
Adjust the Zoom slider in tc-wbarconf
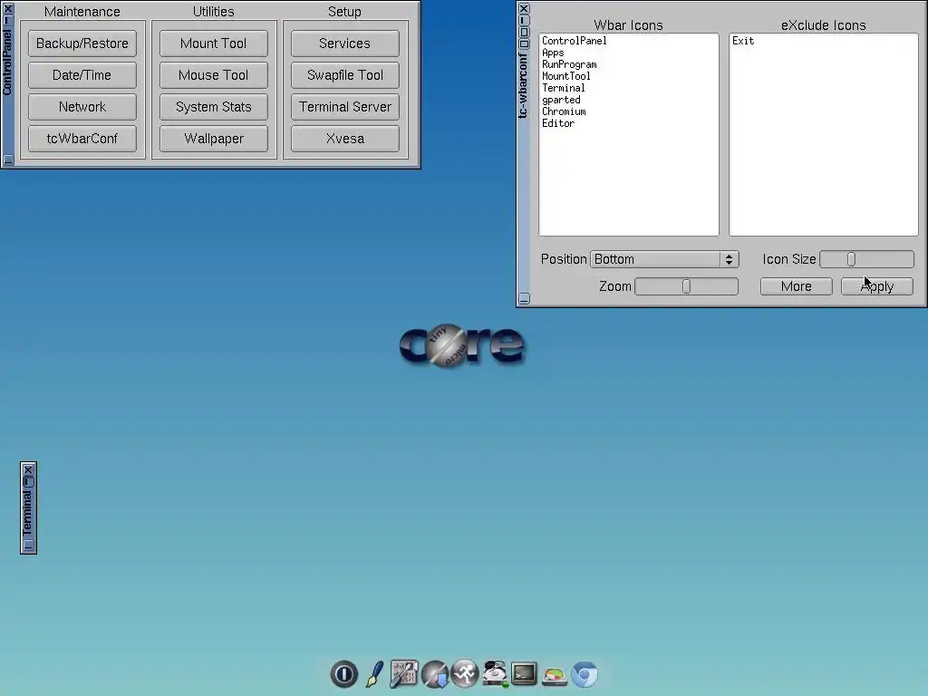[x=686, y=286]
